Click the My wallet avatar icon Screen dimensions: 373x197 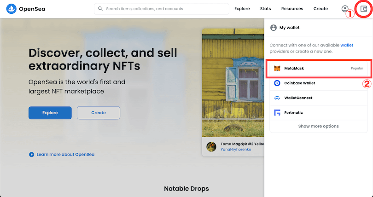[x=274, y=28]
